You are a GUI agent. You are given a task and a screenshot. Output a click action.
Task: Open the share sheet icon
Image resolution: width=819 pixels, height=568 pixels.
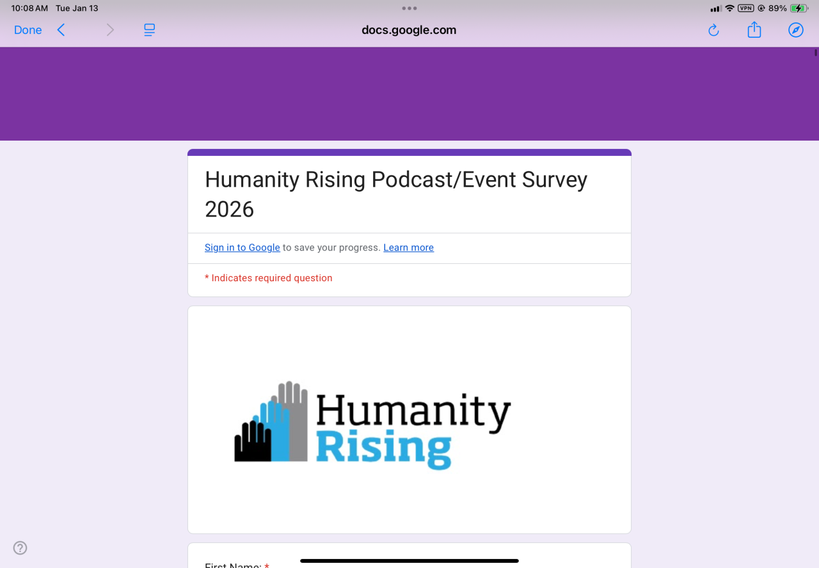(x=754, y=29)
